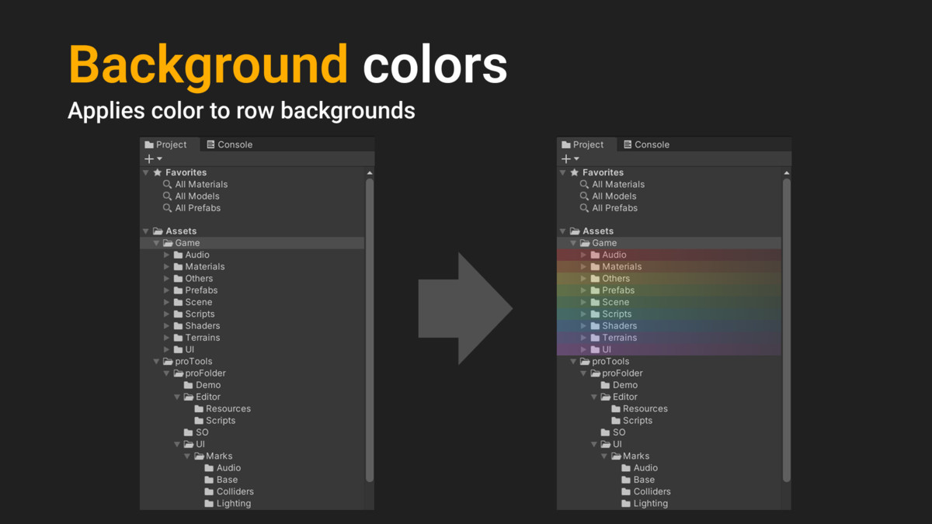Image resolution: width=932 pixels, height=524 pixels.
Task: Switch to the Project tab
Action: click(x=169, y=144)
